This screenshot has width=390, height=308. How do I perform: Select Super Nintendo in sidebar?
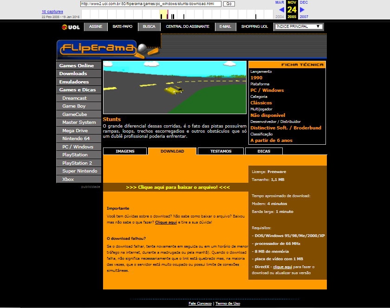tap(78, 171)
